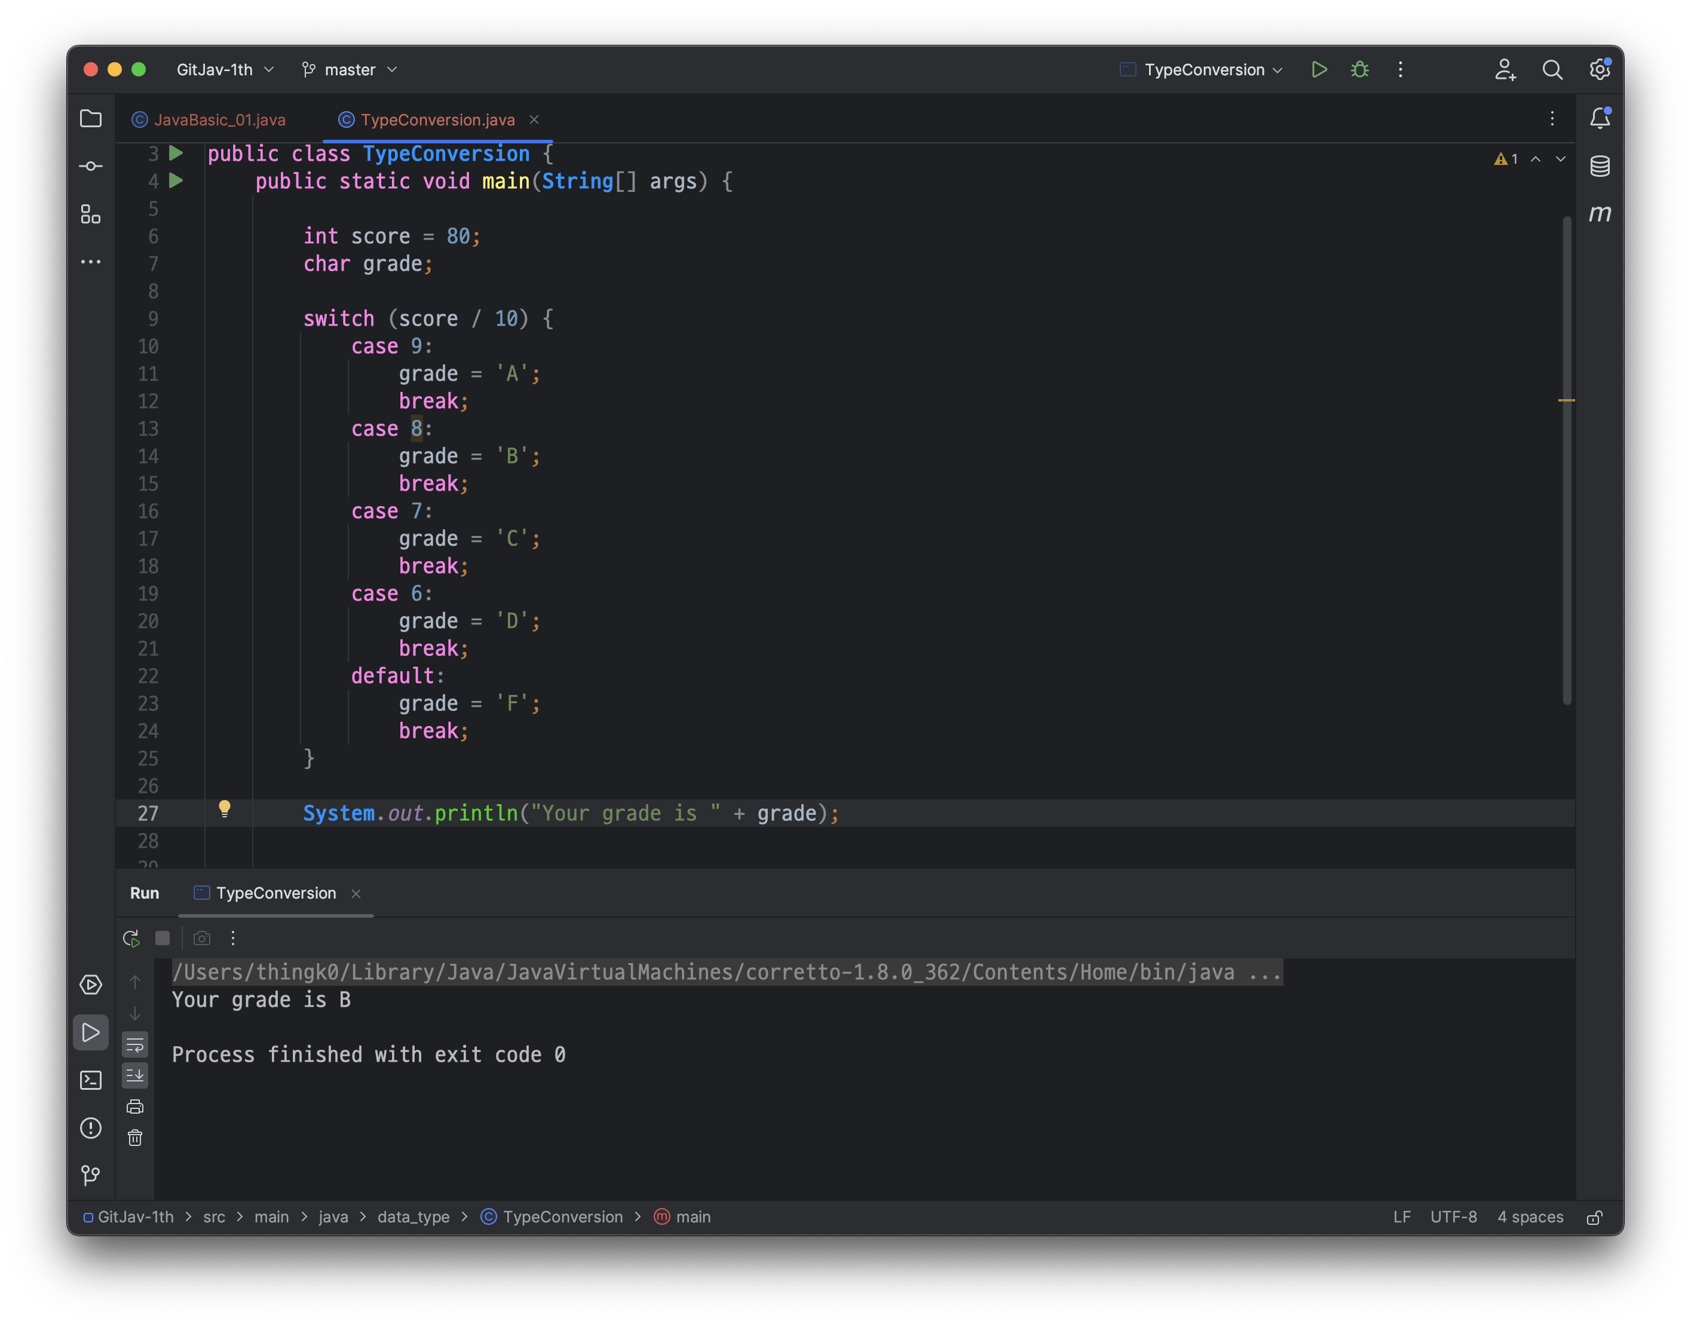Open the Project folder tool window
Viewport: 1691px width, 1324px height.
(91, 119)
